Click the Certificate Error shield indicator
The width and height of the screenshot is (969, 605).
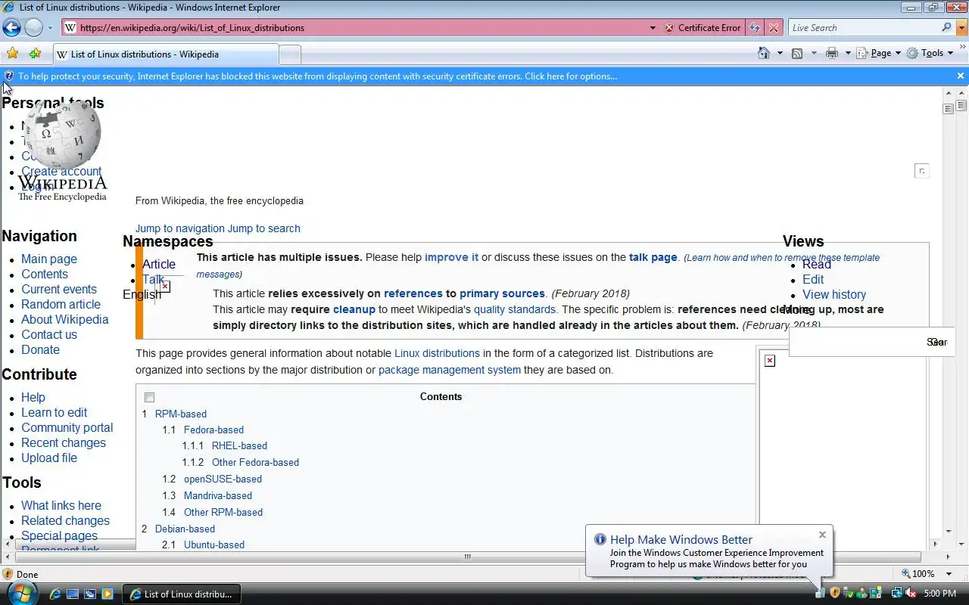coord(703,28)
